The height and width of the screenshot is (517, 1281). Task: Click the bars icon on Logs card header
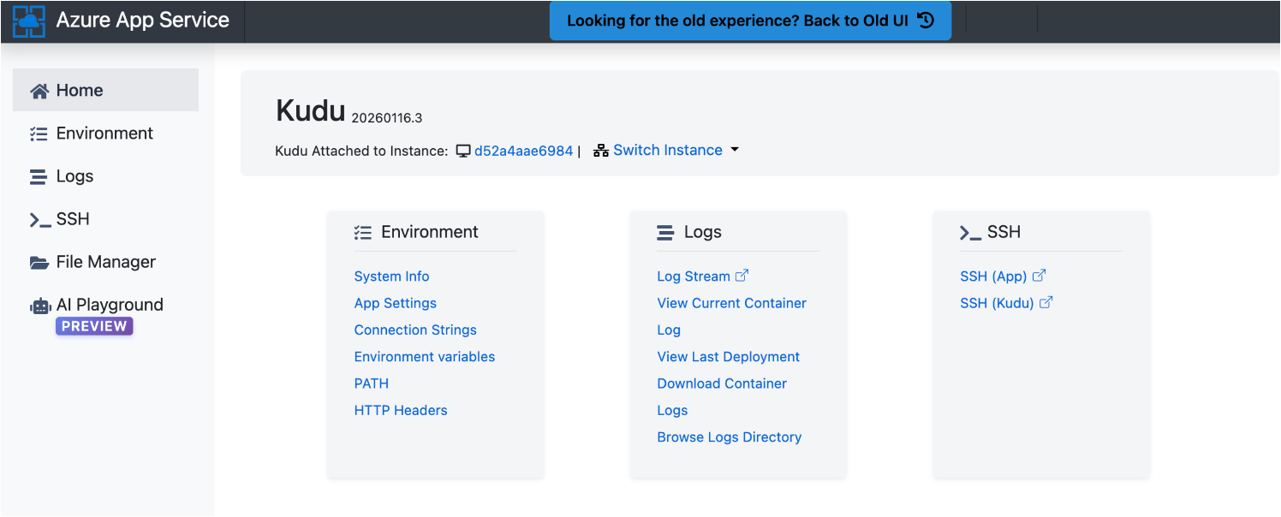click(x=665, y=233)
